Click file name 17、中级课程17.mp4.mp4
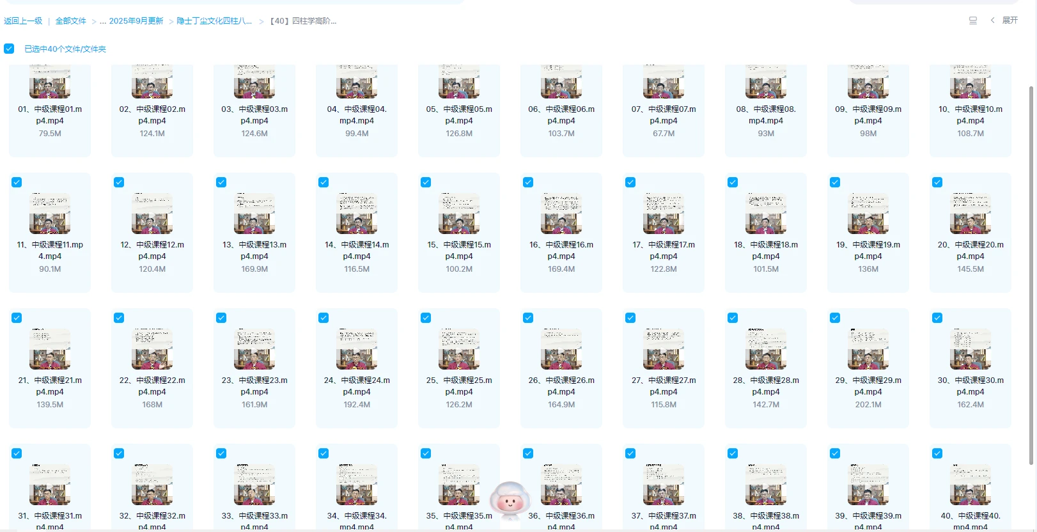 coord(664,250)
